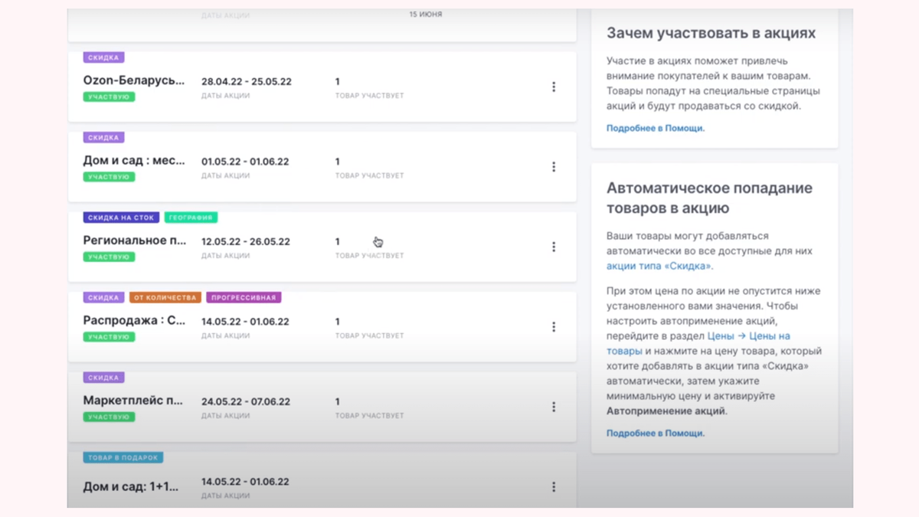Image resolution: width=919 pixels, height=517 pixels.
Task: Click the СКИДКА НА СТОК badge
Action: pyautogui.click(x=119, y=218)
